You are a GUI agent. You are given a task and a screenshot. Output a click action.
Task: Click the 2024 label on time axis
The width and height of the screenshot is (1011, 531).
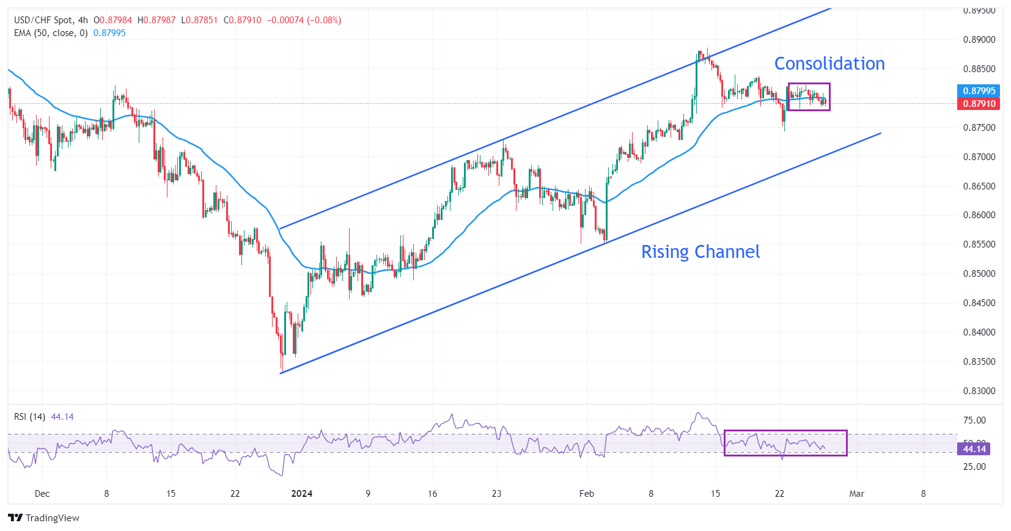301,494
